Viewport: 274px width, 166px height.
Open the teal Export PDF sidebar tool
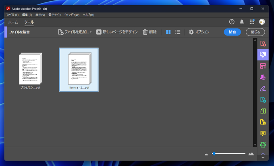tap(263, 100)
